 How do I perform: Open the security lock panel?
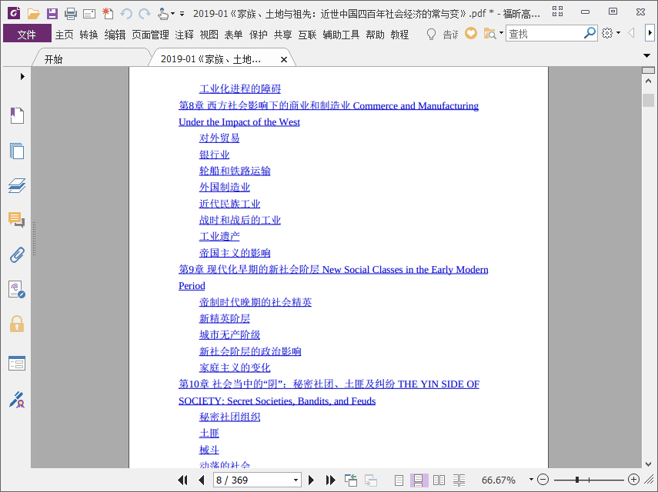point(17,324)
